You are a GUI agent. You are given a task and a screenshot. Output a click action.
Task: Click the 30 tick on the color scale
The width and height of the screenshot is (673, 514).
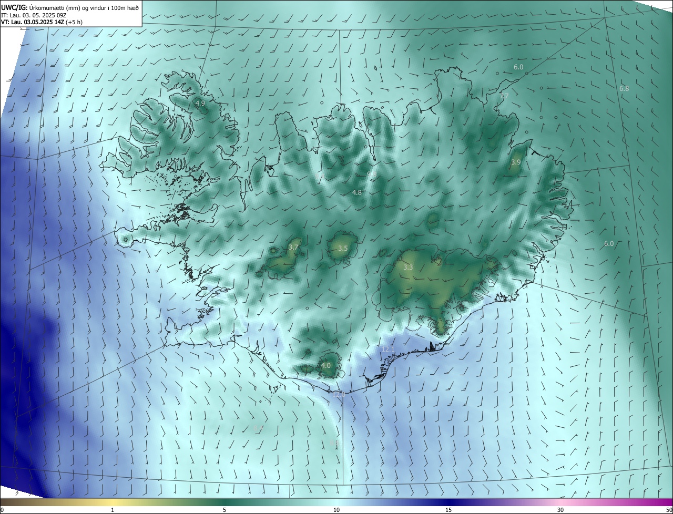point(560,510)
